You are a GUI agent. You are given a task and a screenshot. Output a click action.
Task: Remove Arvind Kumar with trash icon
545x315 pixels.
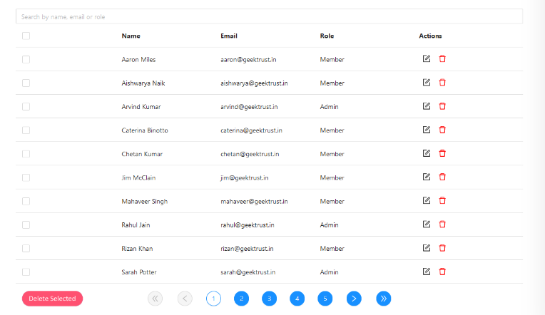(442, 106)
